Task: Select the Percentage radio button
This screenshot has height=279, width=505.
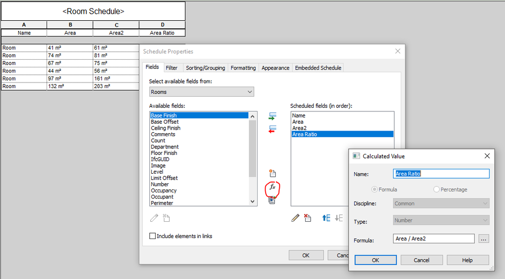Action: point(436,189)
